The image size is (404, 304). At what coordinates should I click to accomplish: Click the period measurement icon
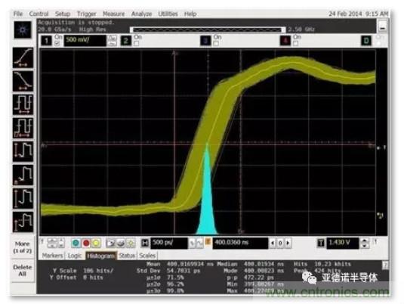click(23, 104)
